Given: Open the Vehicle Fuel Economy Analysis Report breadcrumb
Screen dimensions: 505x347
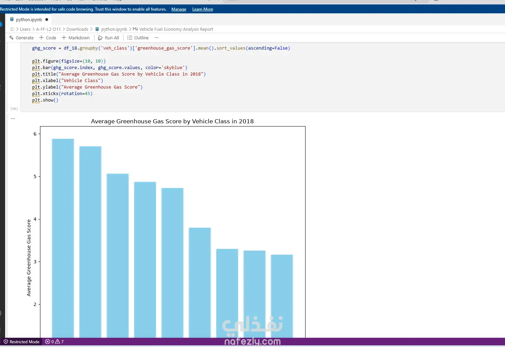Looking at the screenshot, I should [176, 29].
